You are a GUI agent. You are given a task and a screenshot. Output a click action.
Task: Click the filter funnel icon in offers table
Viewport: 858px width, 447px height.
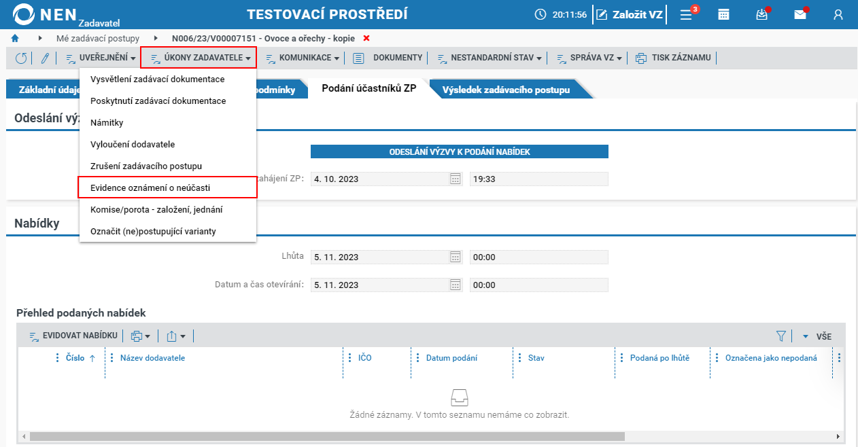(781, 336)
